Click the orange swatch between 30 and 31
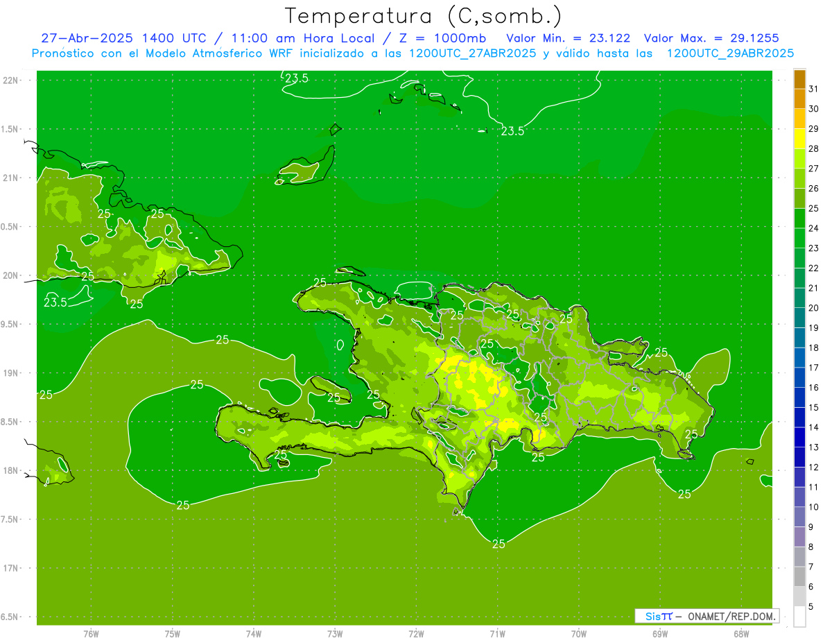Screen dimensions: 832x643 click(799, 98)
